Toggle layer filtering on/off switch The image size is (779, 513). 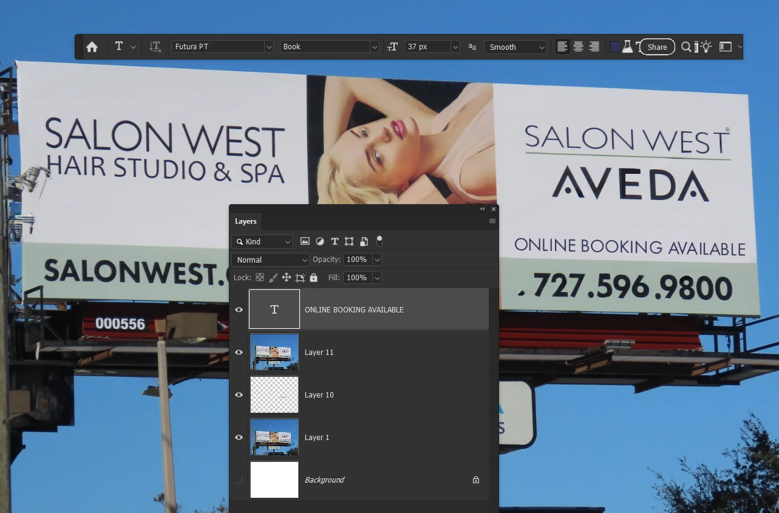(379, 241)
